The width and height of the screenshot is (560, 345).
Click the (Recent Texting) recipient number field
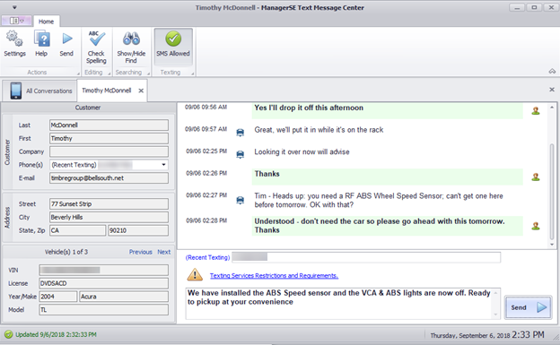[x=366, y=257]
